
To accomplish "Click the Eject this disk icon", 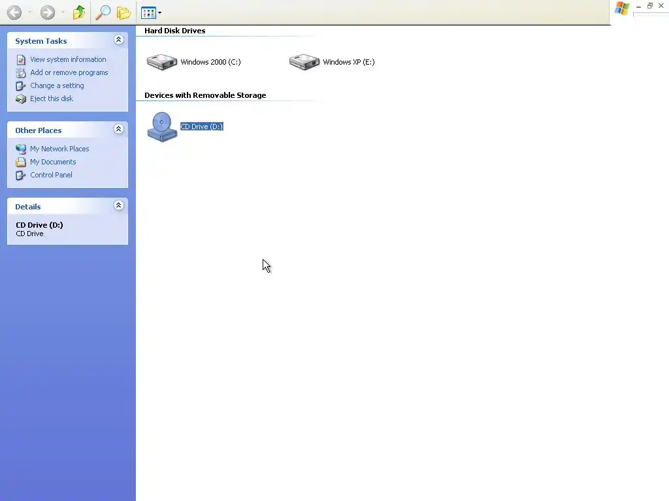I will pos(21,99).
